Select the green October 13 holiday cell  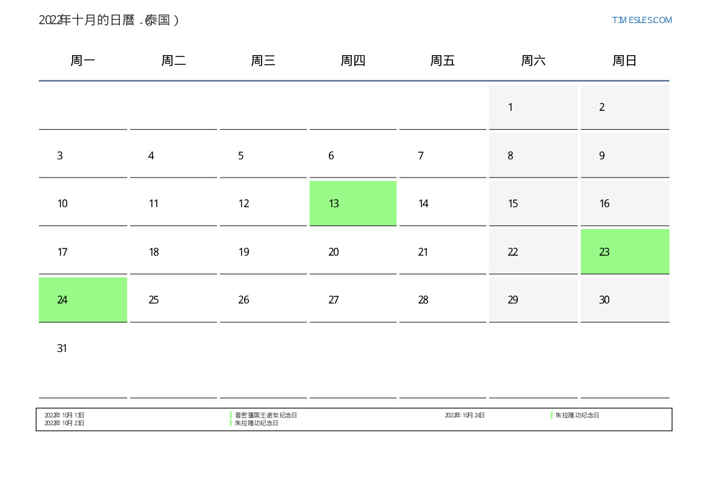[352, 204]
